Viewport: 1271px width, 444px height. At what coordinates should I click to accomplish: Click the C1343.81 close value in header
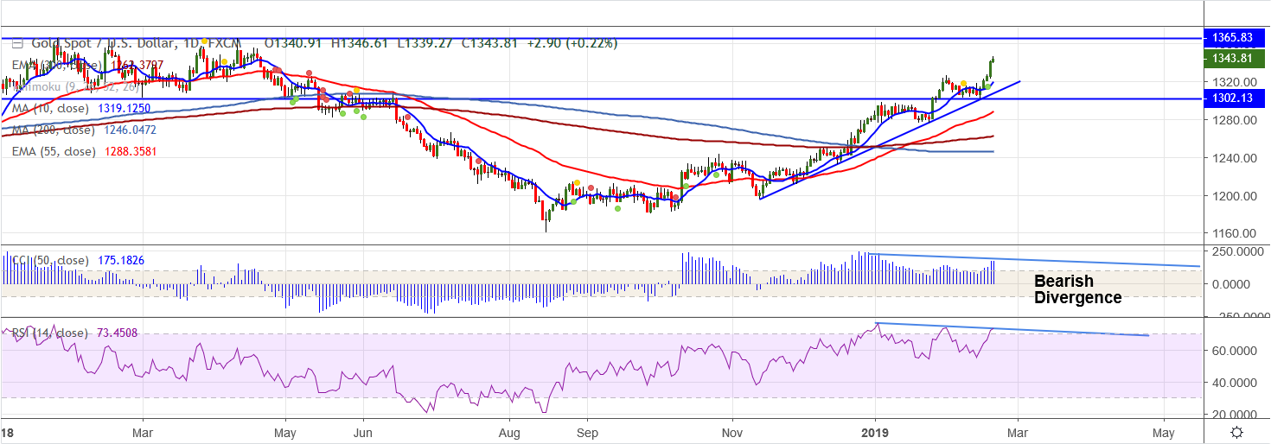[489, 42]
